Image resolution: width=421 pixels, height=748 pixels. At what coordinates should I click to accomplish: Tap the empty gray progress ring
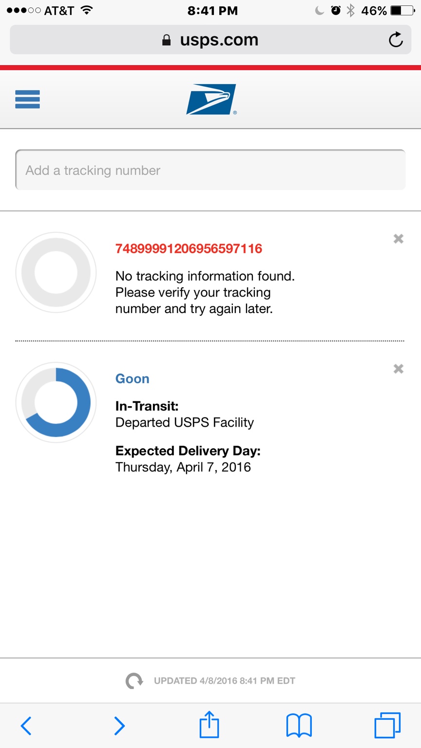click(56, 272)
